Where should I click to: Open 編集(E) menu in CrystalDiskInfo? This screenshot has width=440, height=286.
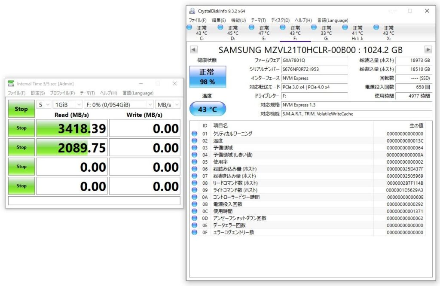pos(219,20)
